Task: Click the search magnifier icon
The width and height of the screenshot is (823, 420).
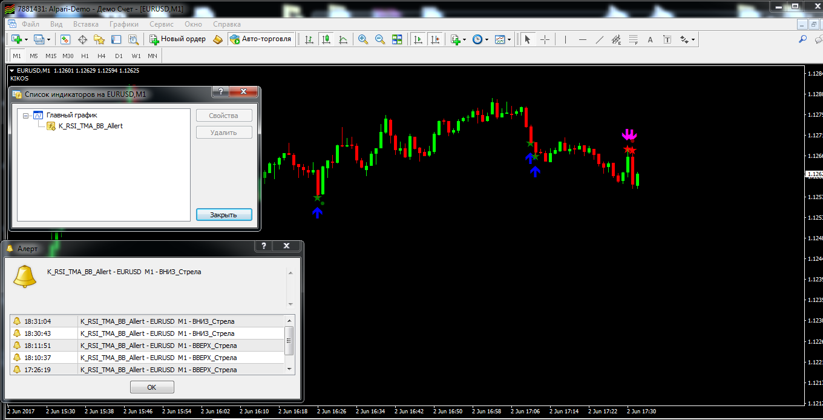Action: point(802,39)
